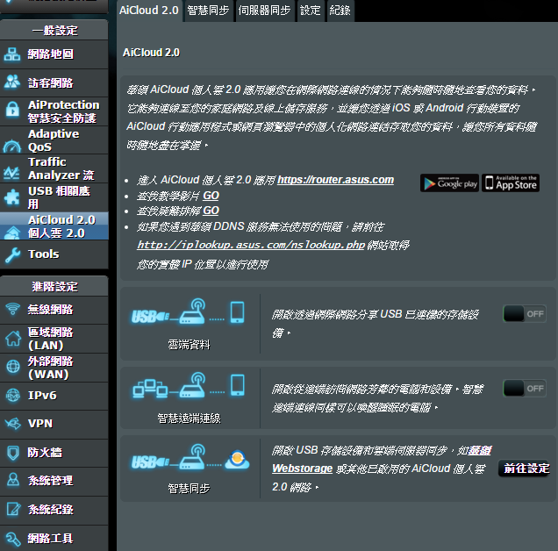Image resolution: width=558 pixels, height=551 pixels.
Task: Select the VPN menu label
Action: tap(40, 424)
